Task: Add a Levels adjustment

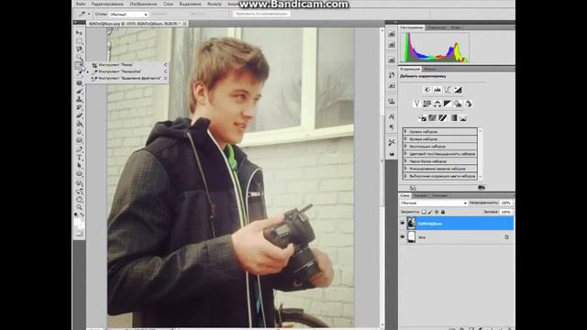Action: (x=437, y=90)
